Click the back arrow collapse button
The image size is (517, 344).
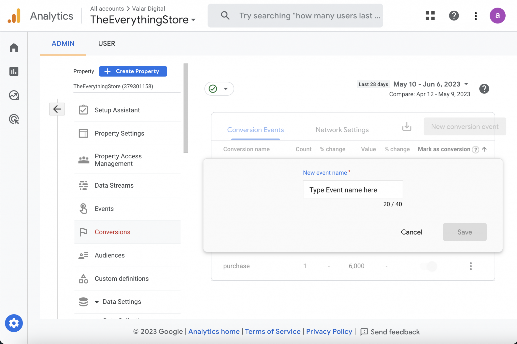(57, 109)
